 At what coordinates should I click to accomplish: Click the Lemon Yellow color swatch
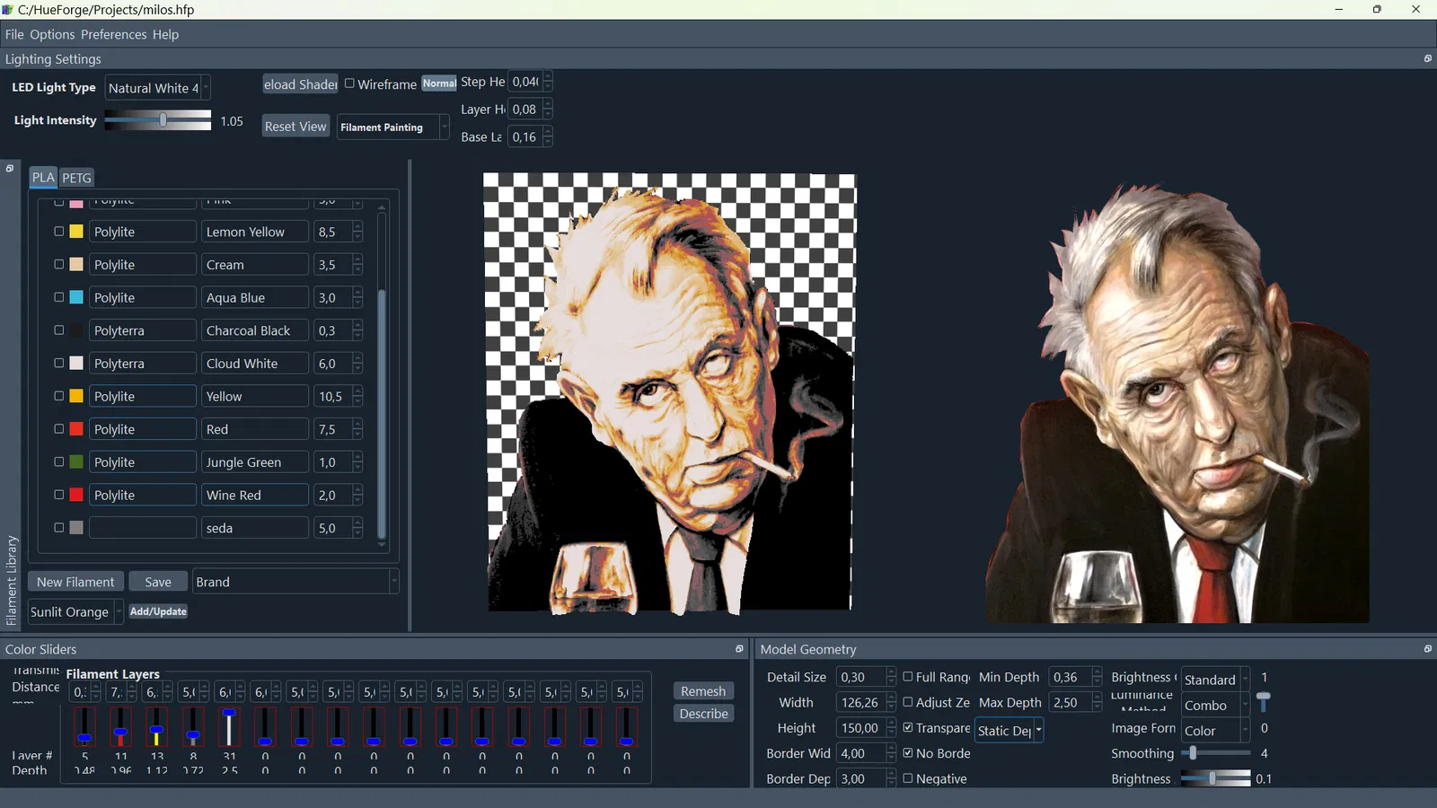[76, 232]
